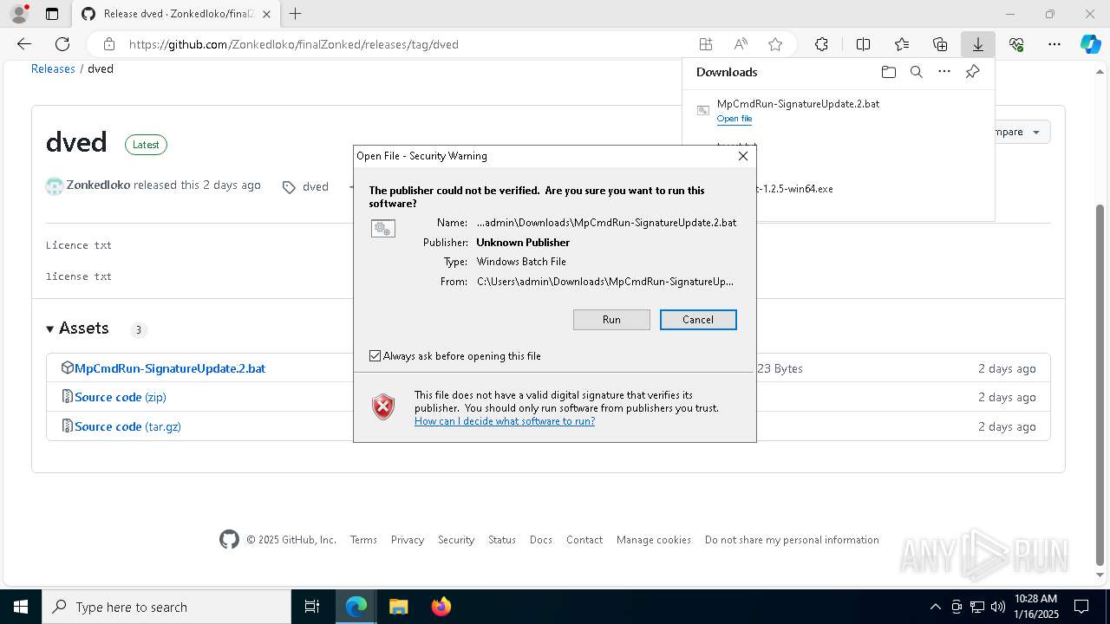This screenshot has width=1110, height=624.
Task: Click the browser Back arrow
Action: (24, 44)
